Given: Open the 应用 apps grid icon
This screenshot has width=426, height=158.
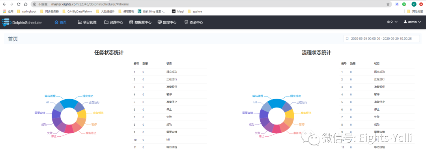Looking at the screenshot, I should pos(4,11).
